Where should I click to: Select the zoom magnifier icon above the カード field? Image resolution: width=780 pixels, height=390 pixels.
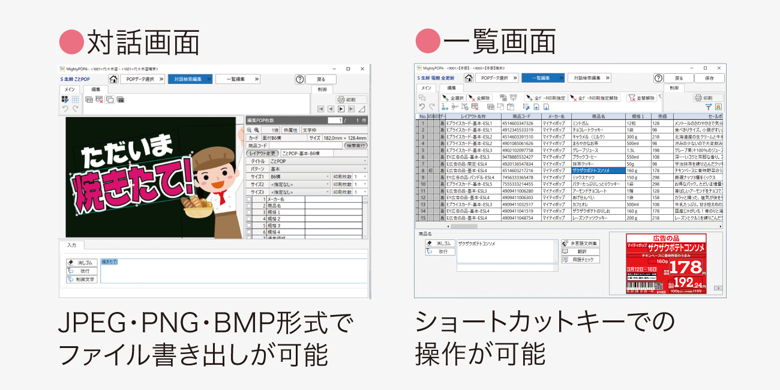tap(250, 130)
